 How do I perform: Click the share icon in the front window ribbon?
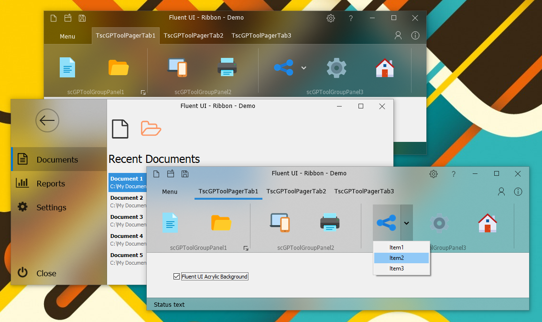click(x=387, y=223)
